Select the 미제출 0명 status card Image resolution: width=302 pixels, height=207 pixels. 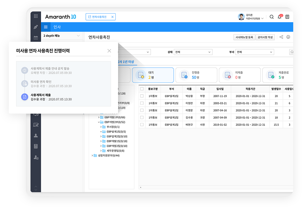pos(240,75)
